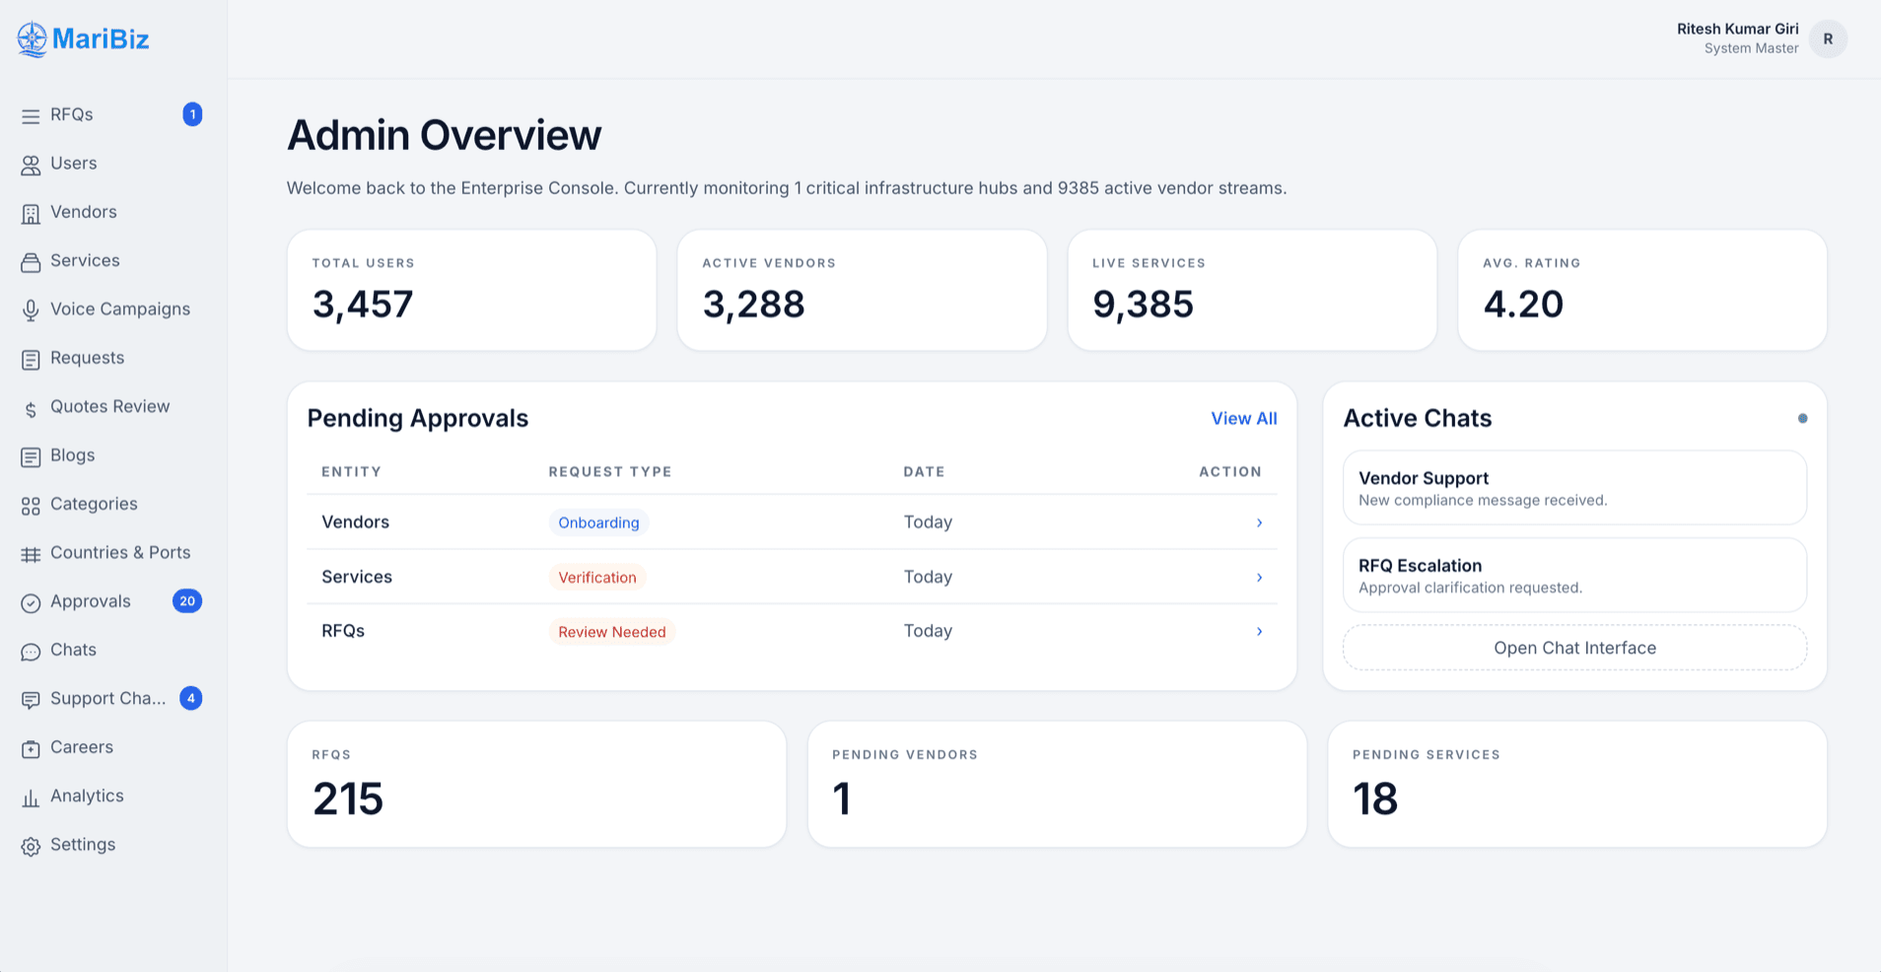Navigate to Careers sidebar label

pos(82,747)
